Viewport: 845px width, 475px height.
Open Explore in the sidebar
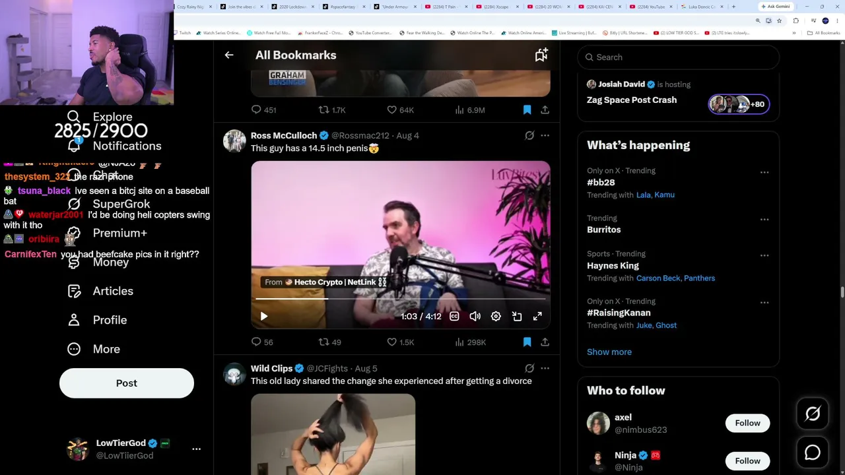tap(100, 117)
